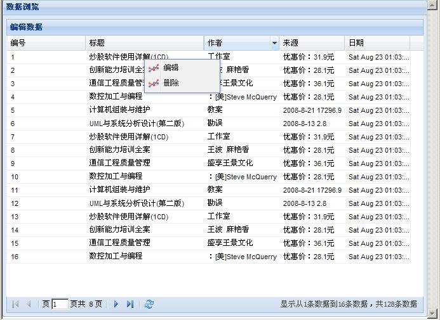
Task: Click author 工作室 in row 7
Action: click(x=218, y=137)
